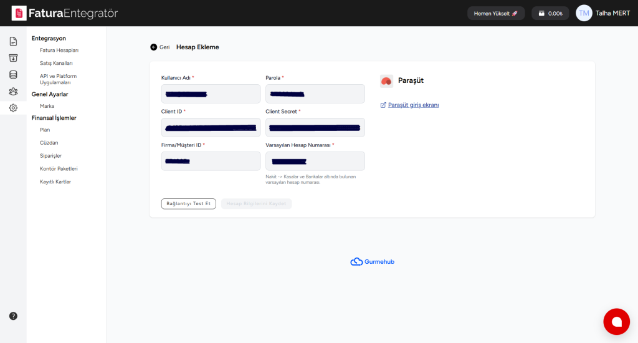Click the wallet balance 0.00₺ button
The height and width of the screenshot is (343, 638).
pos(550,13)
